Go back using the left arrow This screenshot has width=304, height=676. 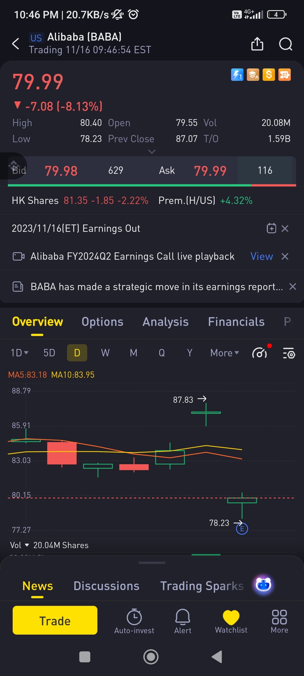tap(16, 44)
